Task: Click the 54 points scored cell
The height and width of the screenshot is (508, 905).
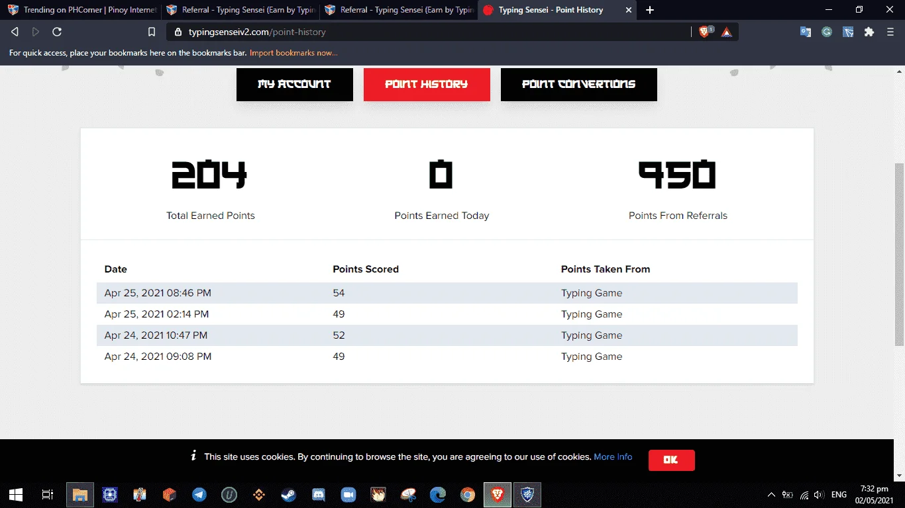Action: tap(339, 293)
